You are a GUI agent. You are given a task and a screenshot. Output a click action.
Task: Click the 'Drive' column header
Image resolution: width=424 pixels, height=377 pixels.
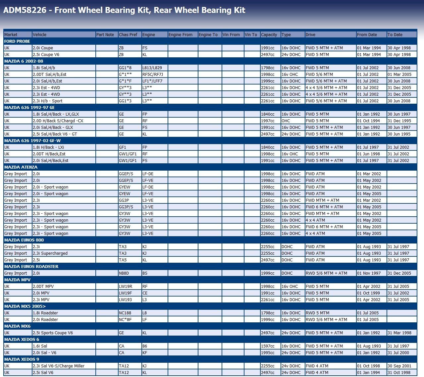[331, 34]
